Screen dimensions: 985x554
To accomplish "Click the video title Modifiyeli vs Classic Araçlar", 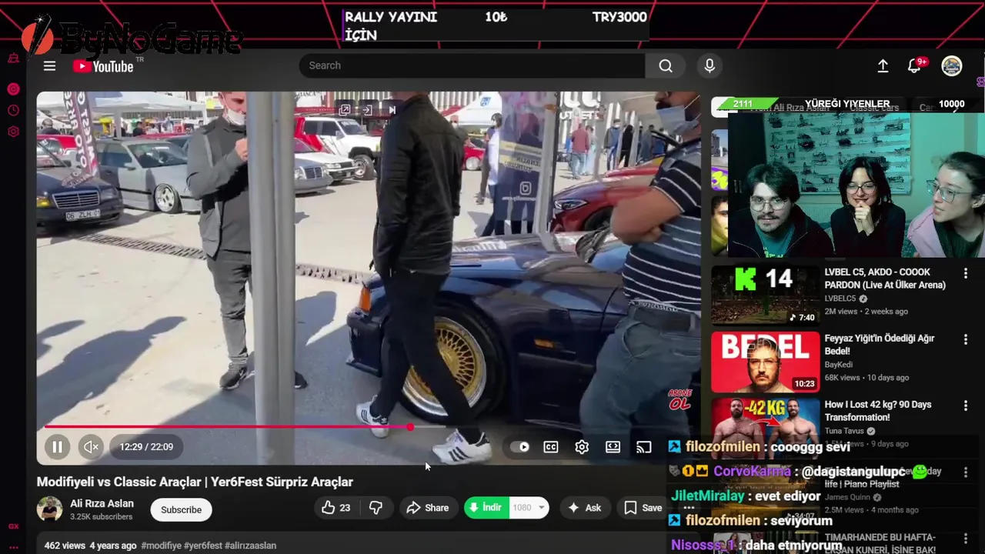I will tap(195, 482).
